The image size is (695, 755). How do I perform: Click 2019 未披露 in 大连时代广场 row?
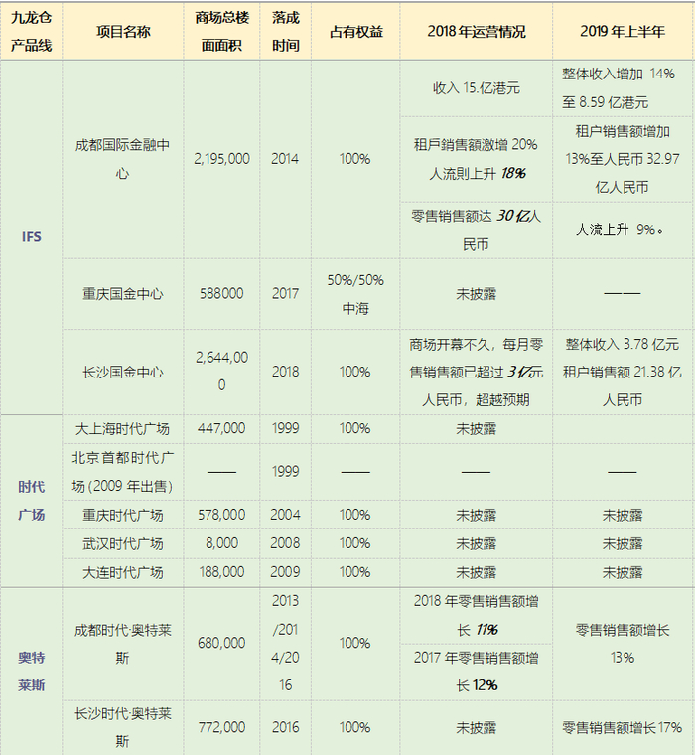[623, 572]
